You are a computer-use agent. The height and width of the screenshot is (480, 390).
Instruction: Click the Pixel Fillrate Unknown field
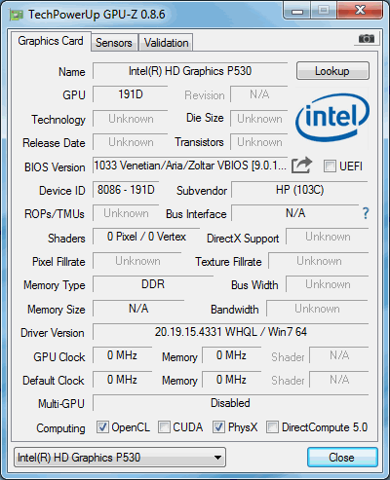point(137,261)
